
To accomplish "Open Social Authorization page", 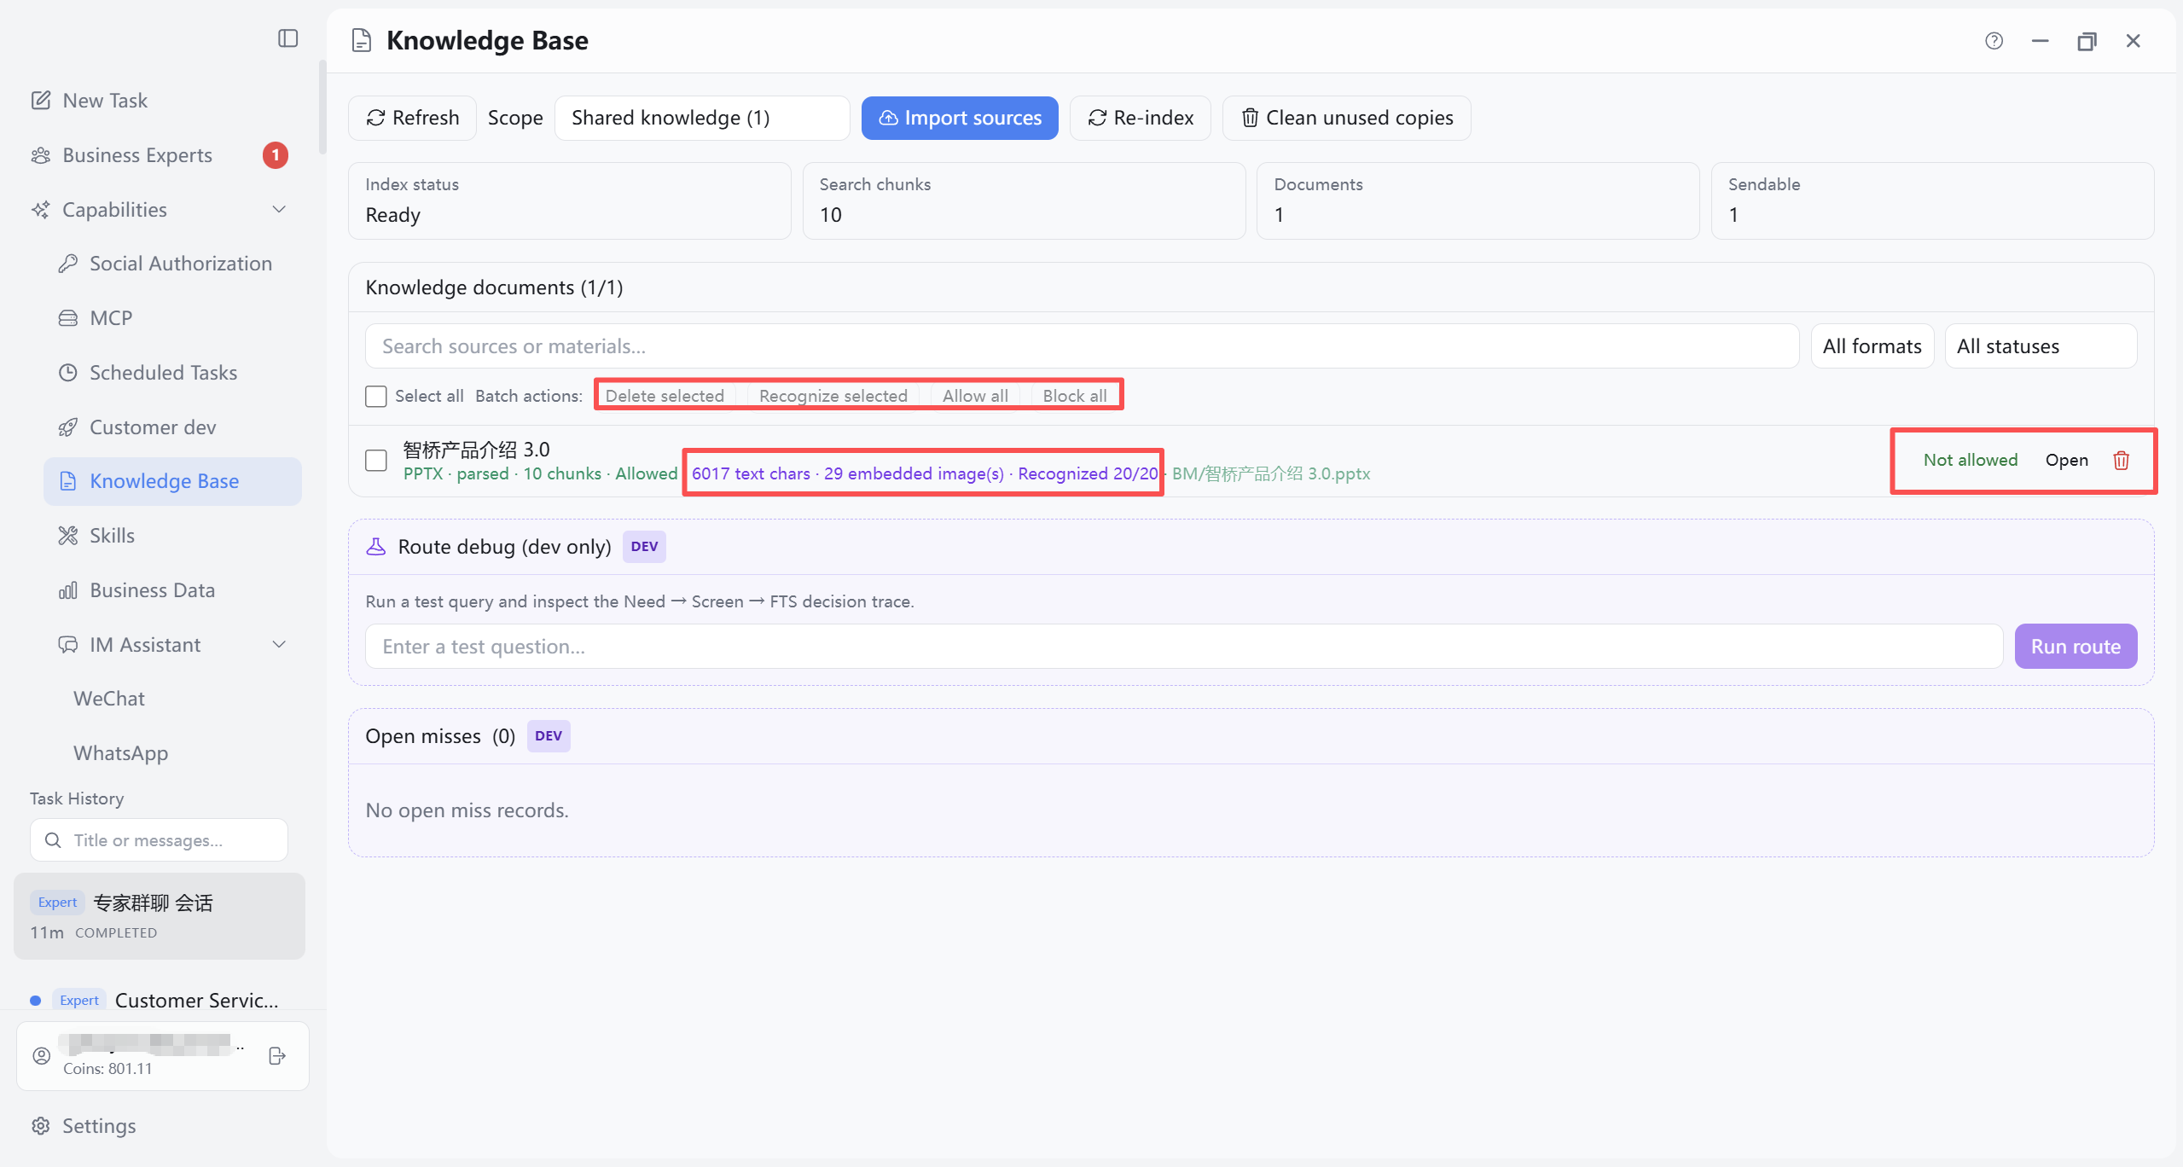I will 181,264.
